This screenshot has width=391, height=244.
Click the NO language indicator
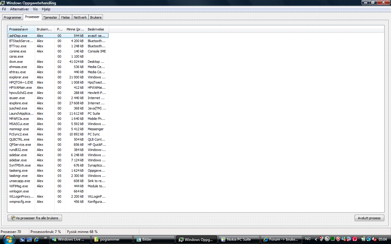click(308, 239)
